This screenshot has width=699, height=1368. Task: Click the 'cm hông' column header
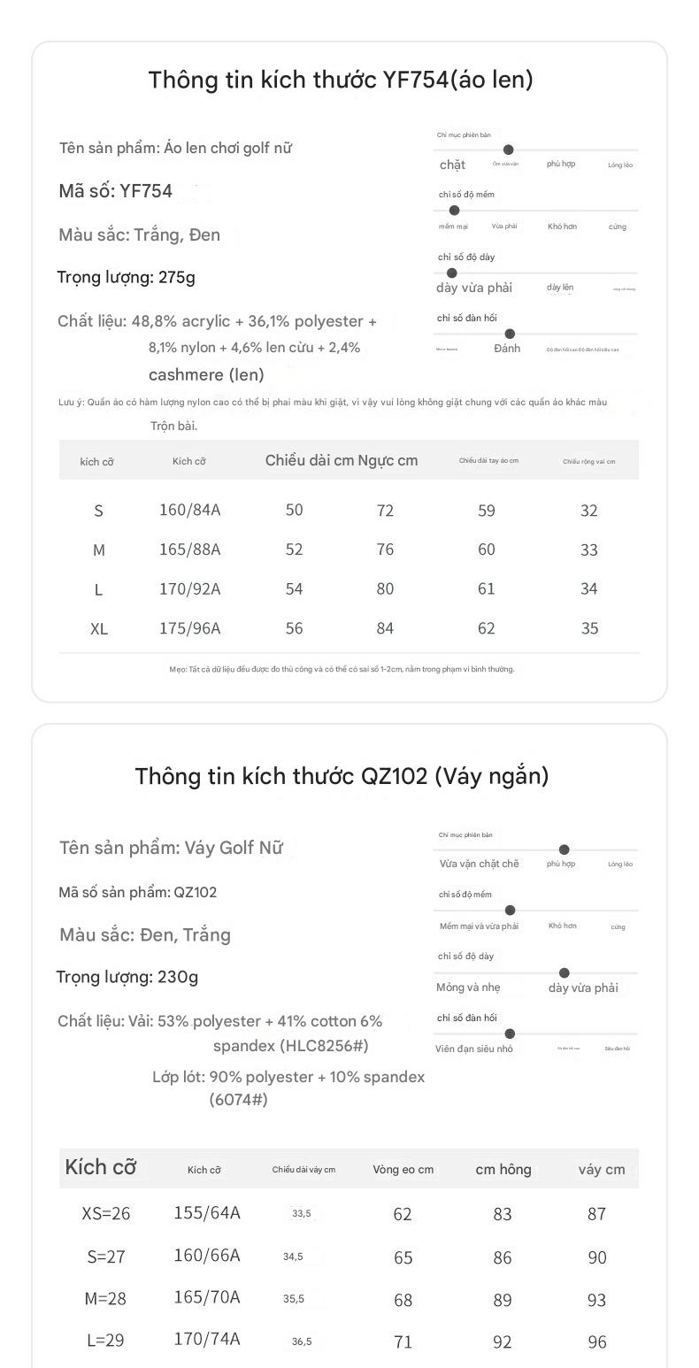point(503,1169)
